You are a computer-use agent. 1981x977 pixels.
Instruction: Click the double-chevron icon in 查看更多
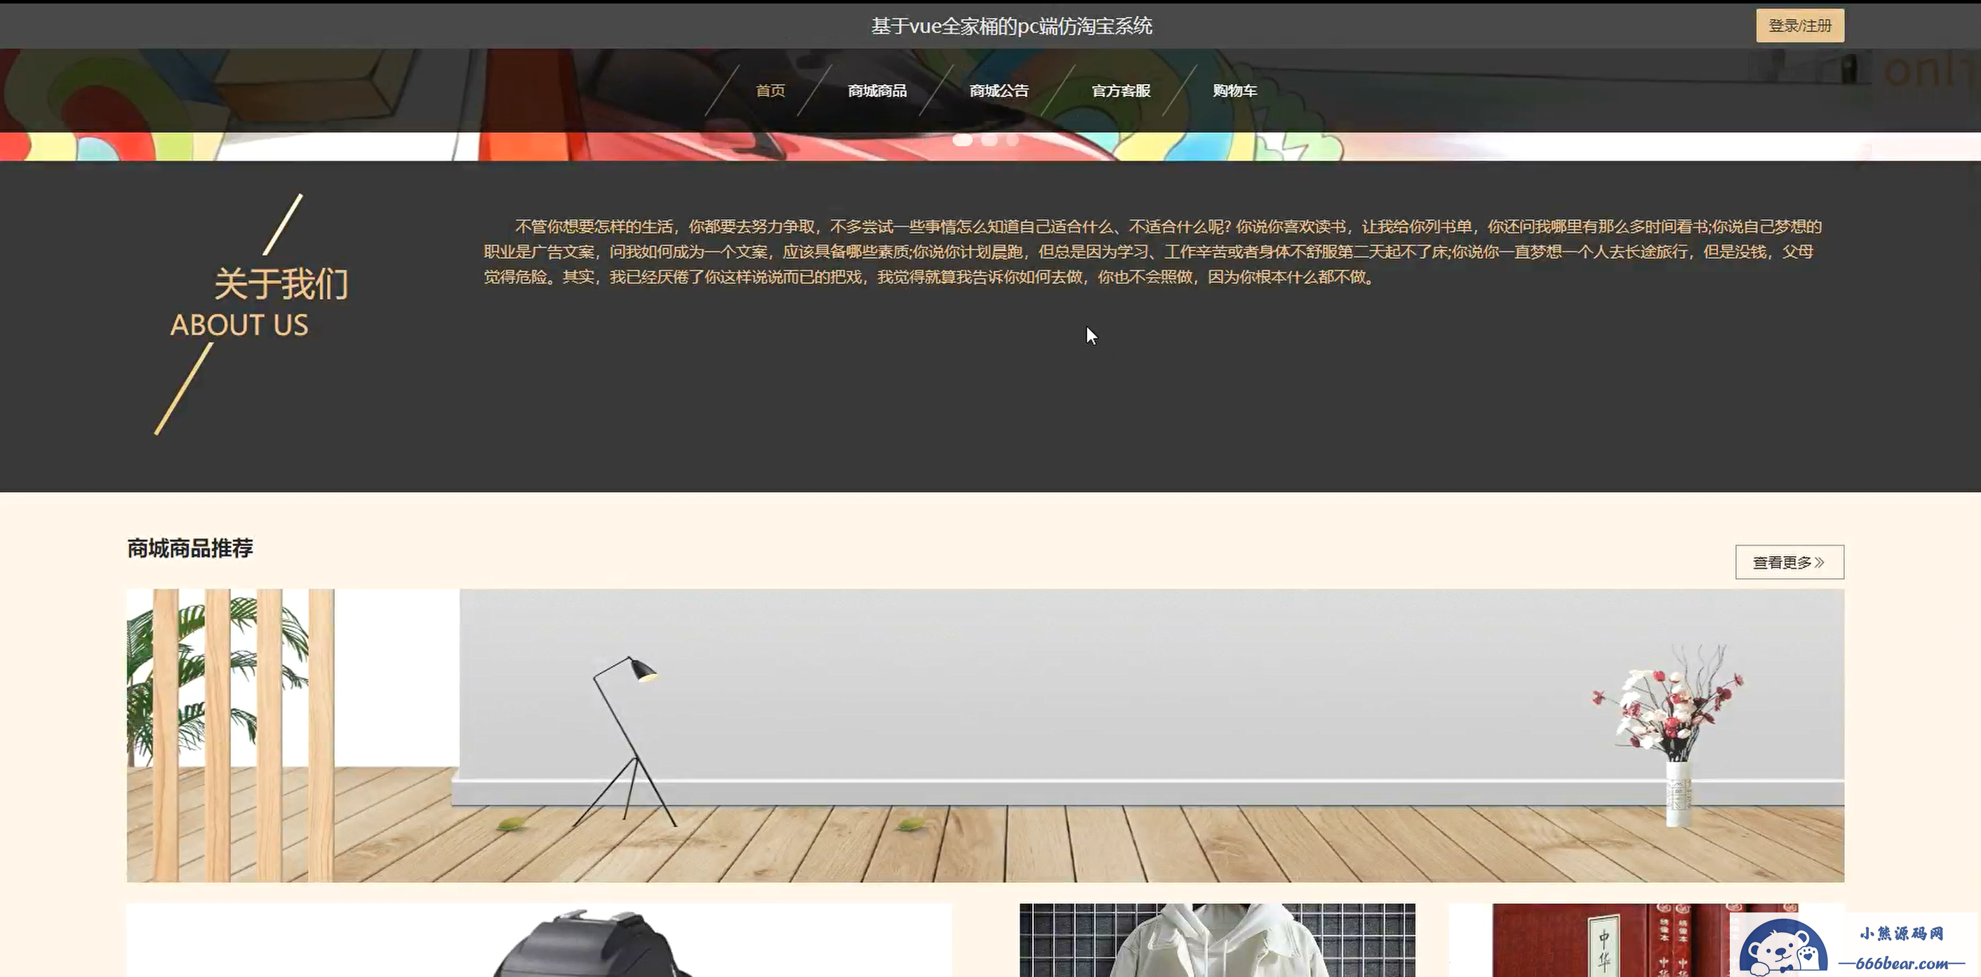1820,562
